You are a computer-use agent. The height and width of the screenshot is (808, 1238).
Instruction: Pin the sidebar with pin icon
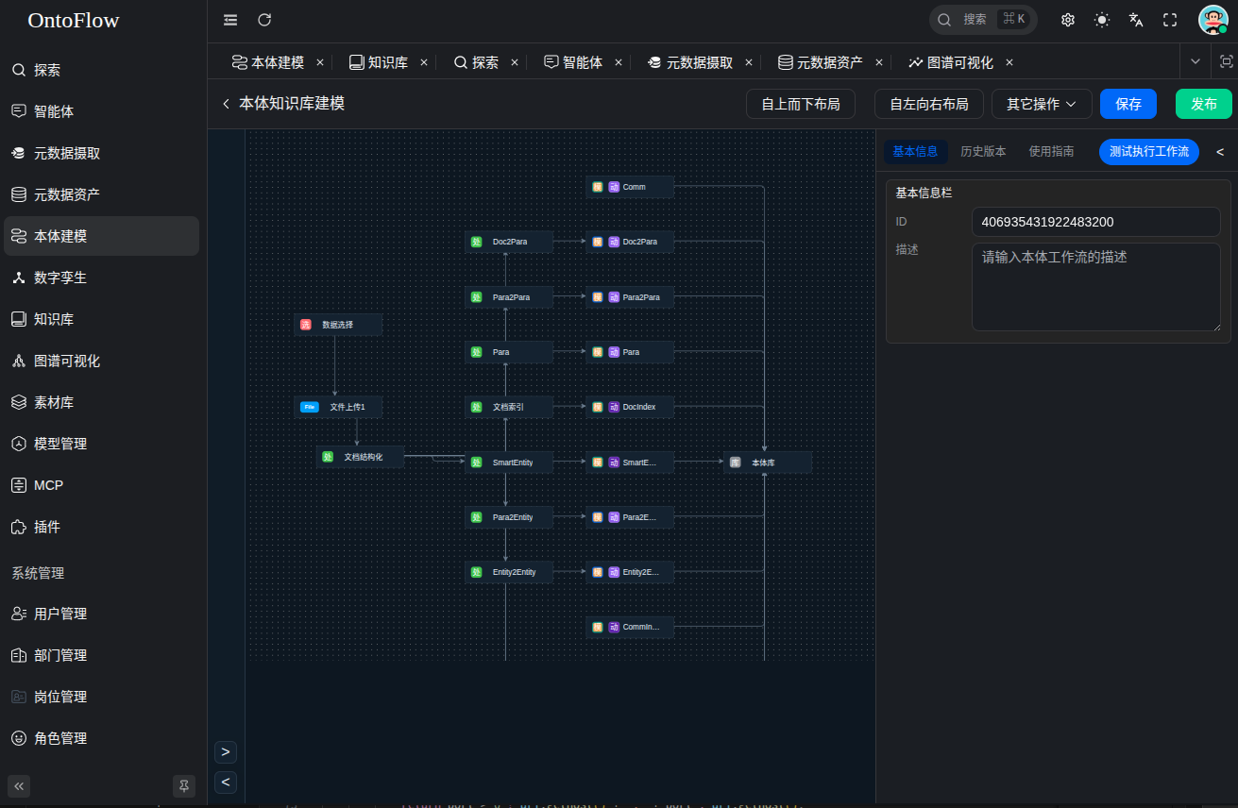184,786
